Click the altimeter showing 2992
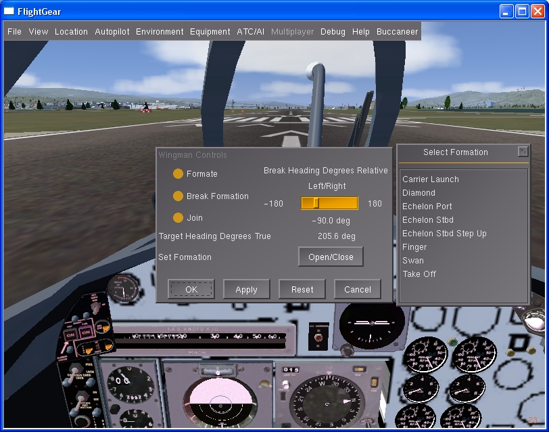The width and height of the screenshot is (549, 432). [x=130, y=384]
